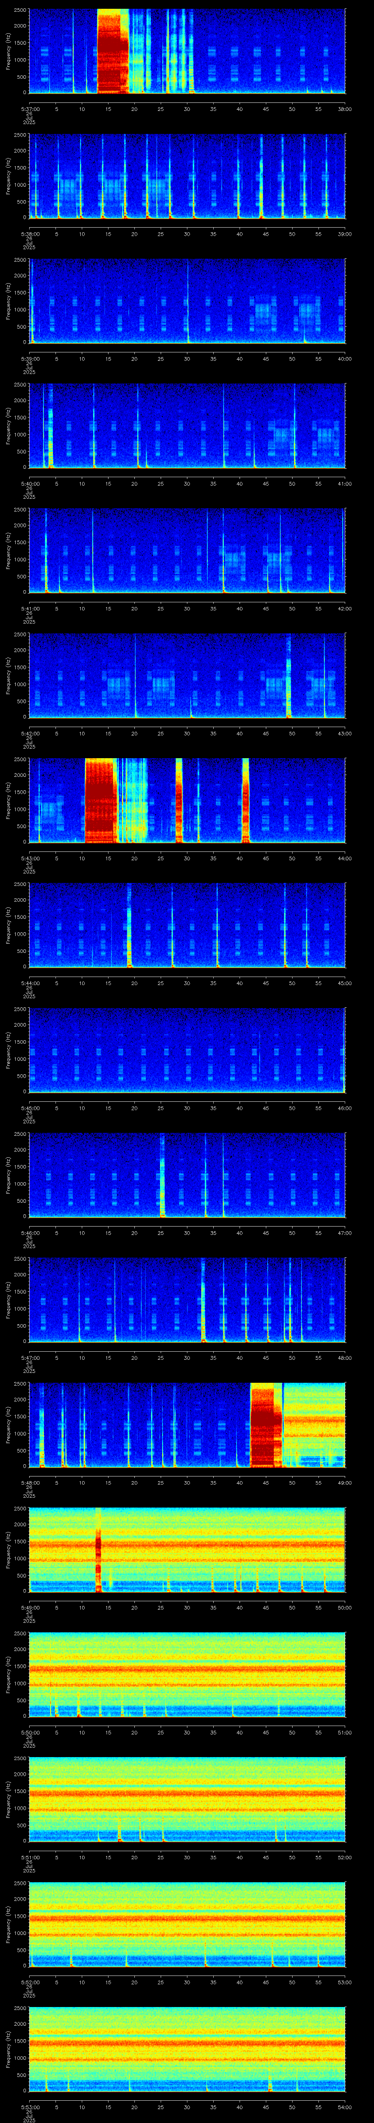
Task: Select the spectrogram panel starting at 5:42:00
Action: 187,676
